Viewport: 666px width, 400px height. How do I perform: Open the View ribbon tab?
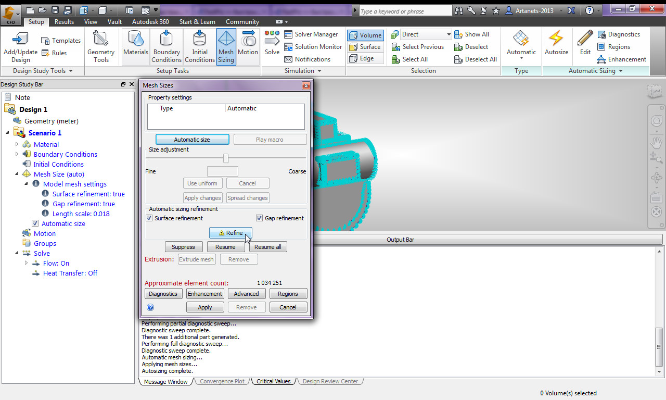91,22
